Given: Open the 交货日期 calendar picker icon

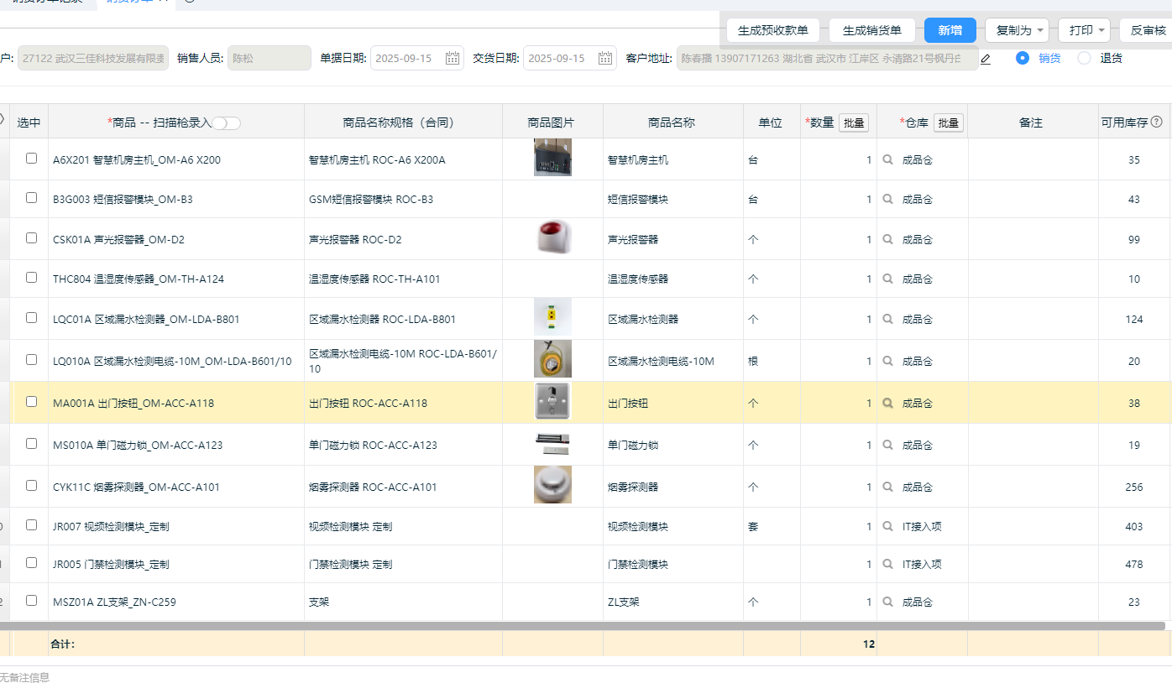Looking at the screenshot, I should coord(605,58).
